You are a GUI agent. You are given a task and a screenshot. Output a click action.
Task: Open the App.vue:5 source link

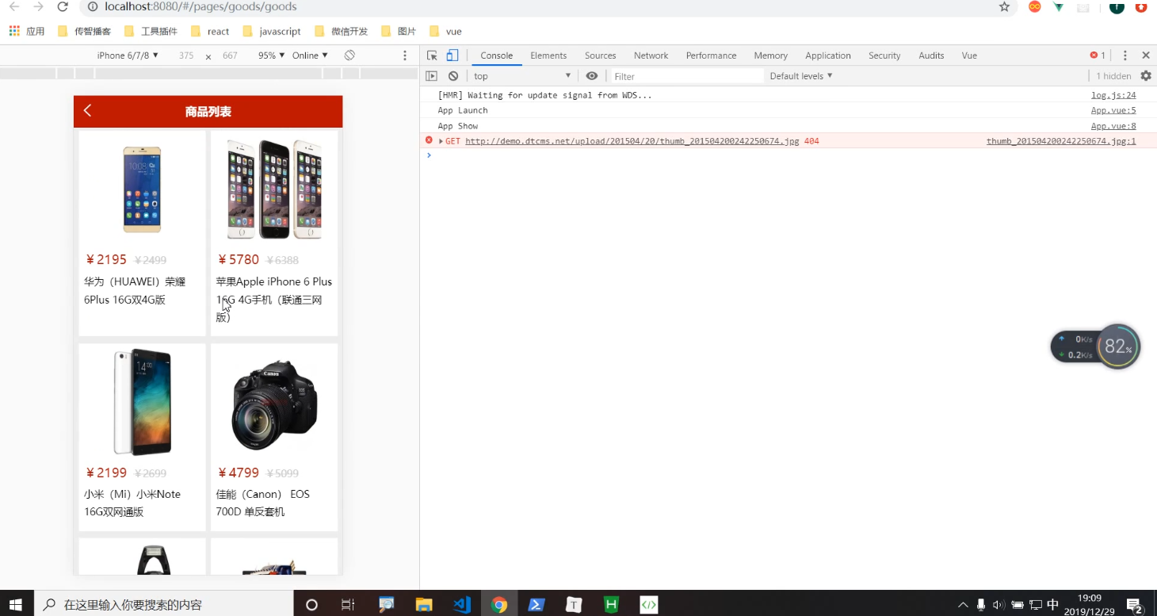coord(1113,110)
